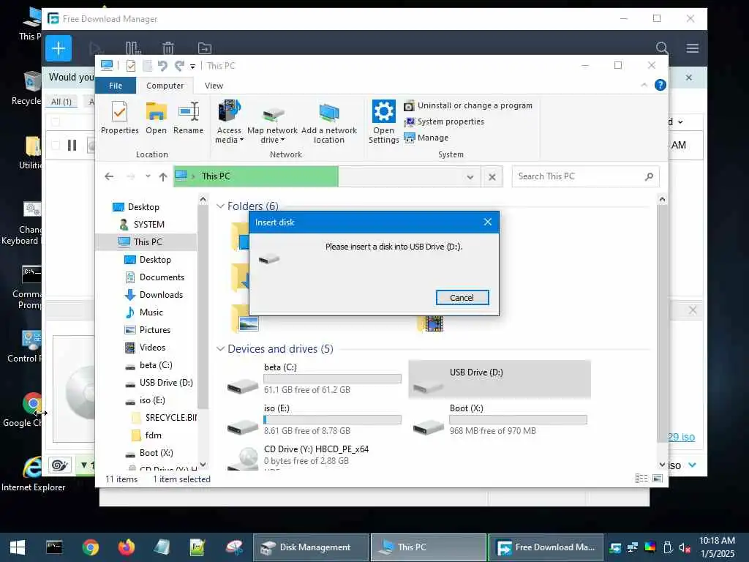The image size is (749, 562).
Task: Click the muted volume icon in system tray
Action: click(685, 547)
